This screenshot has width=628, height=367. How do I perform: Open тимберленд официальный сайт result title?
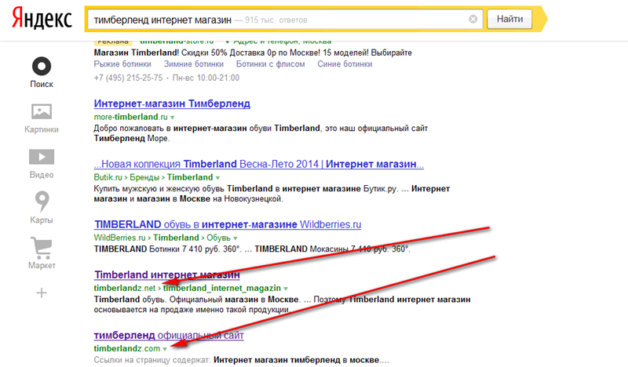click(169, 336)
